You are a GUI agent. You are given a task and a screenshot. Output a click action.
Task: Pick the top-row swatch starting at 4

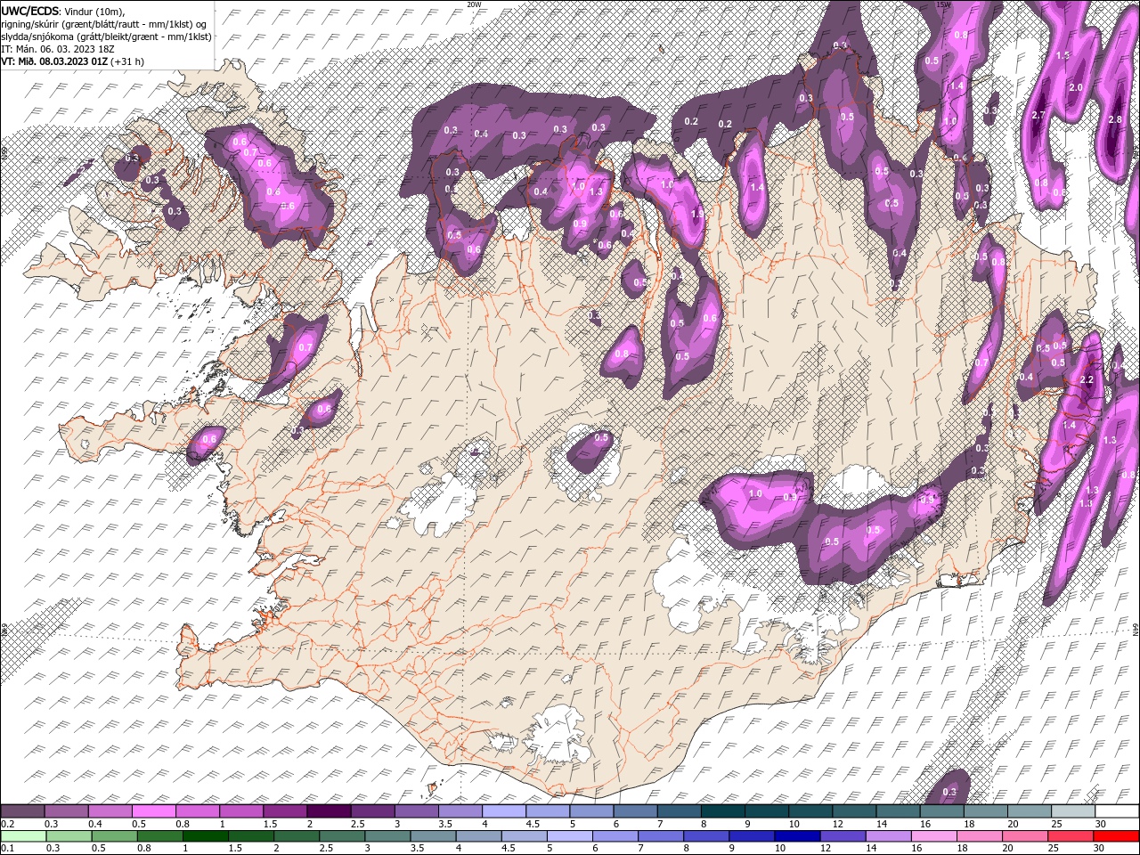click(502, 811)
